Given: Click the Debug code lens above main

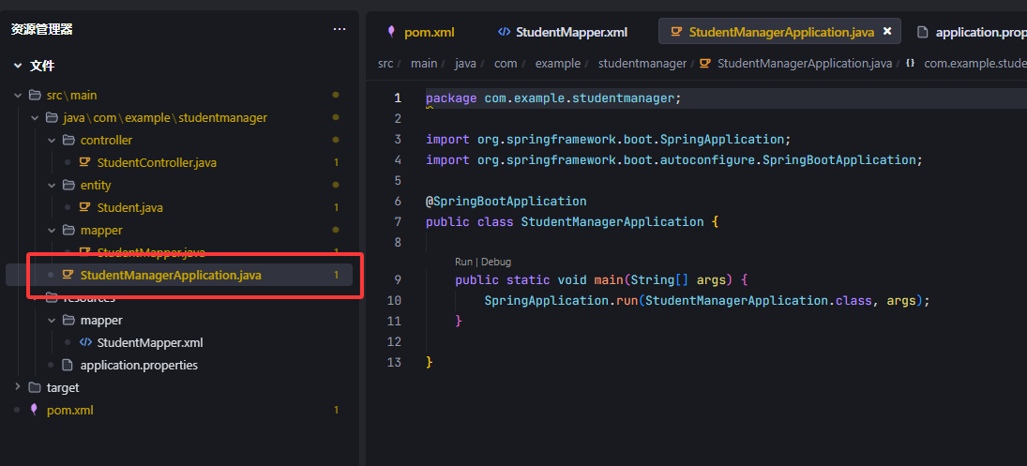Looking at the screenshot, I should click(x=496, y=262).
